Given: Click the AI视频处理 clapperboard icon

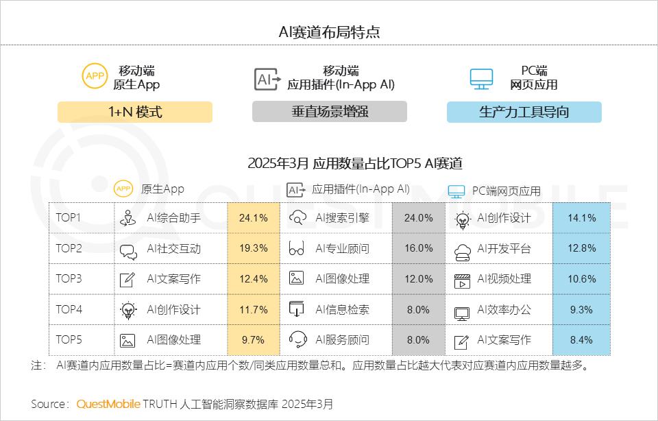Looking at the screenshot, I should coord(462,281).
